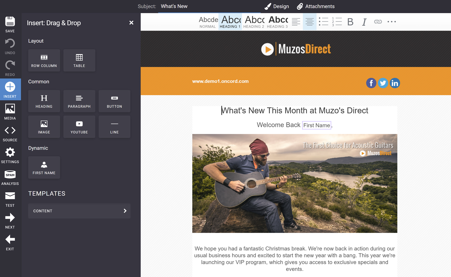Click the www.demo1.oncord.com link

(x=220, y=81)
